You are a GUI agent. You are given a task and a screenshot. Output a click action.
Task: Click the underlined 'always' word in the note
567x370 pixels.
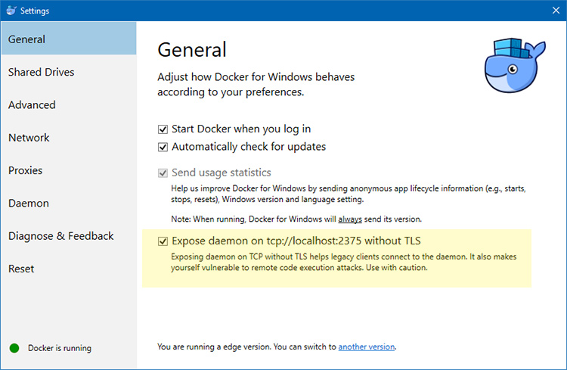pyautogui.click(x=349, y=219)
